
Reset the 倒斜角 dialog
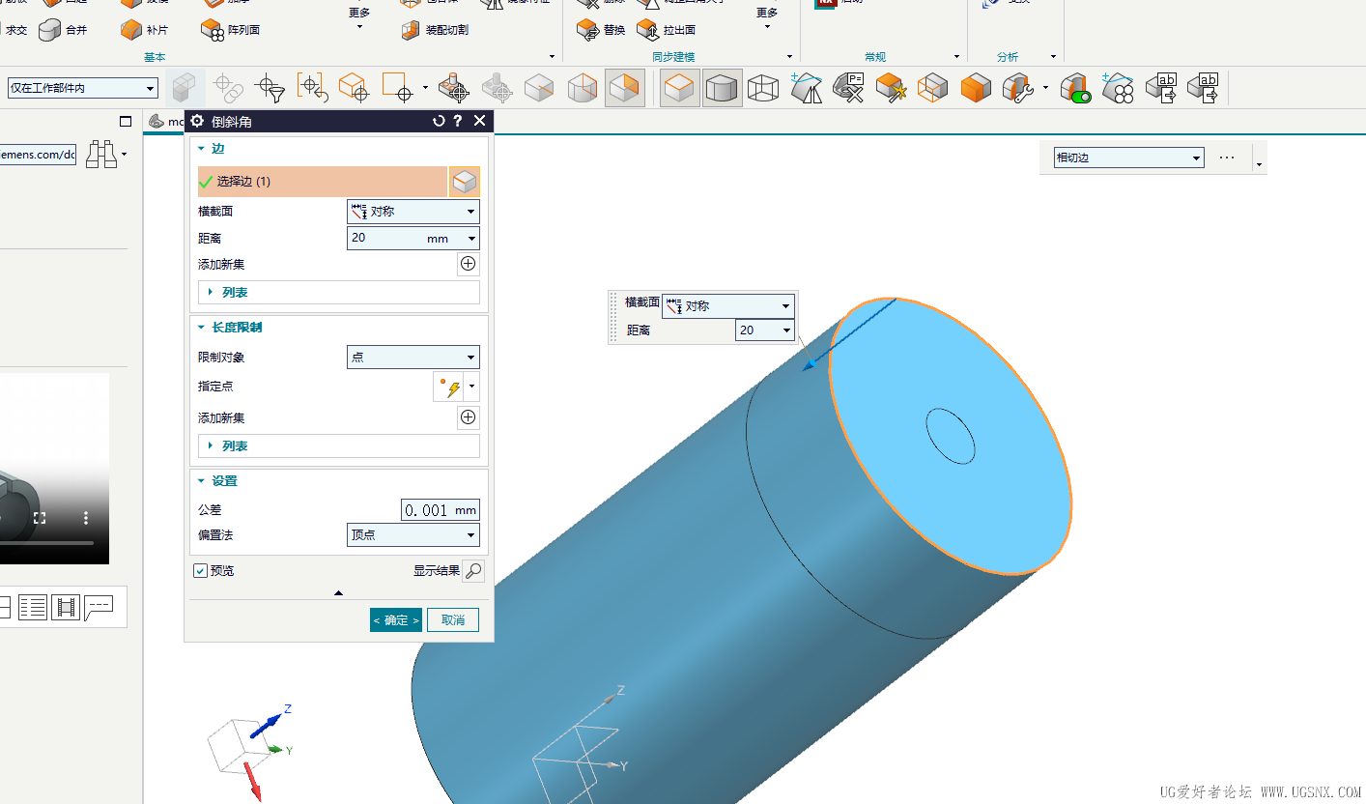[439, 121]
